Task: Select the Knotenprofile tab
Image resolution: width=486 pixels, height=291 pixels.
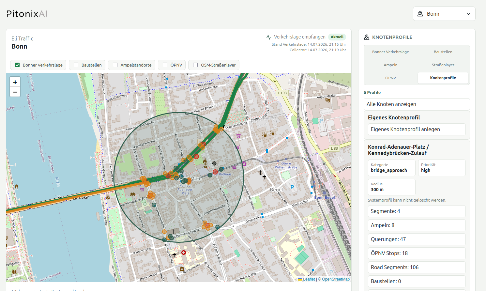Action: tap(443, 78)
